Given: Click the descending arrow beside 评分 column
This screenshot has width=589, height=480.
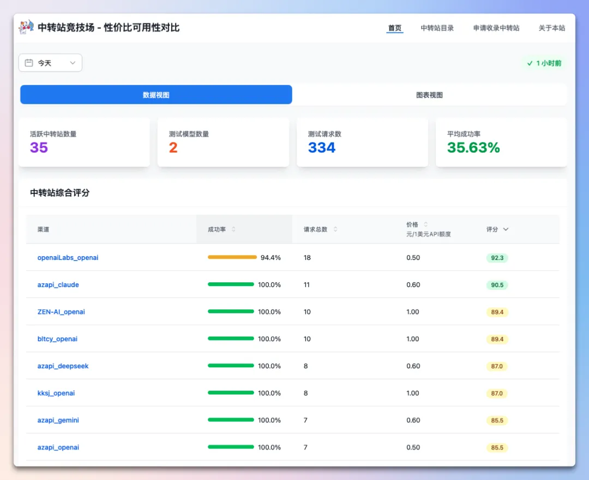Looking at the screenshot, I should pos(506,229).
